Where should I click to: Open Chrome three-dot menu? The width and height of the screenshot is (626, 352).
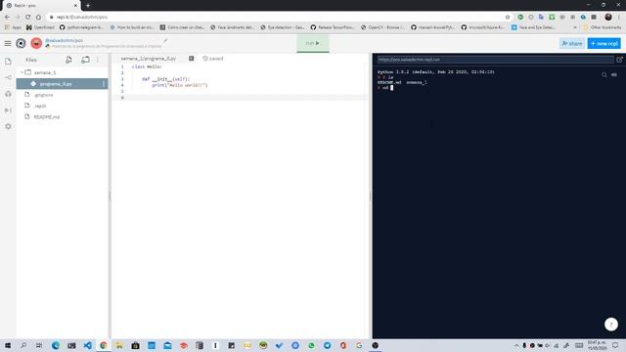tap(619, 17)
